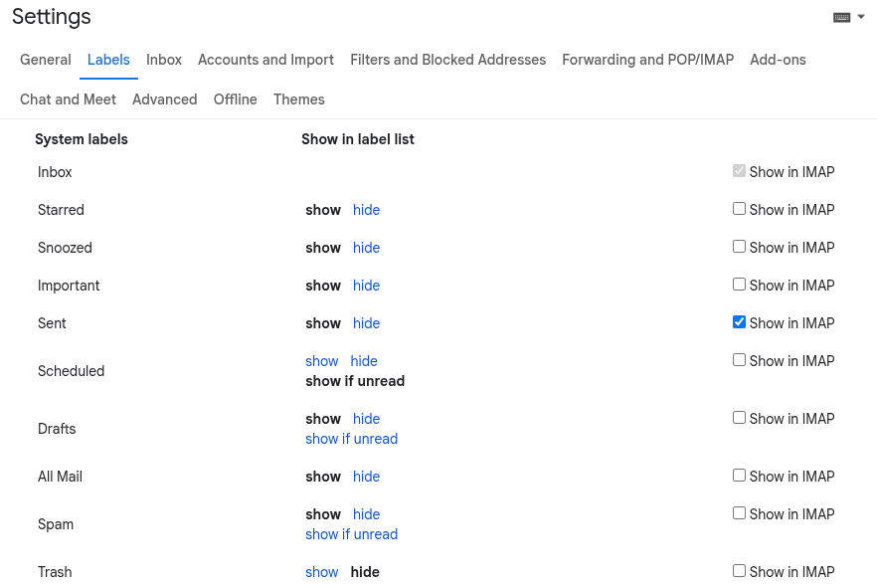Open the input tools keyboard icon
The width and height of the screenshot is (877, 586).
point(840,16)
